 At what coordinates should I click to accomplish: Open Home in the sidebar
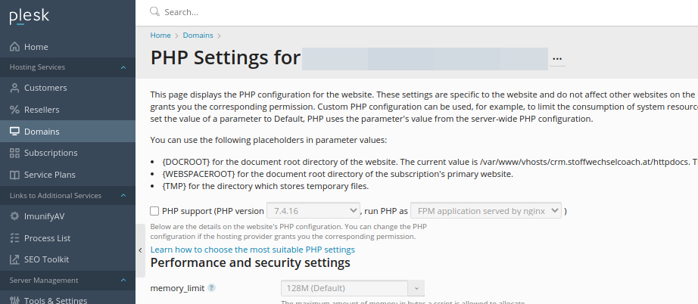[67, 47]
